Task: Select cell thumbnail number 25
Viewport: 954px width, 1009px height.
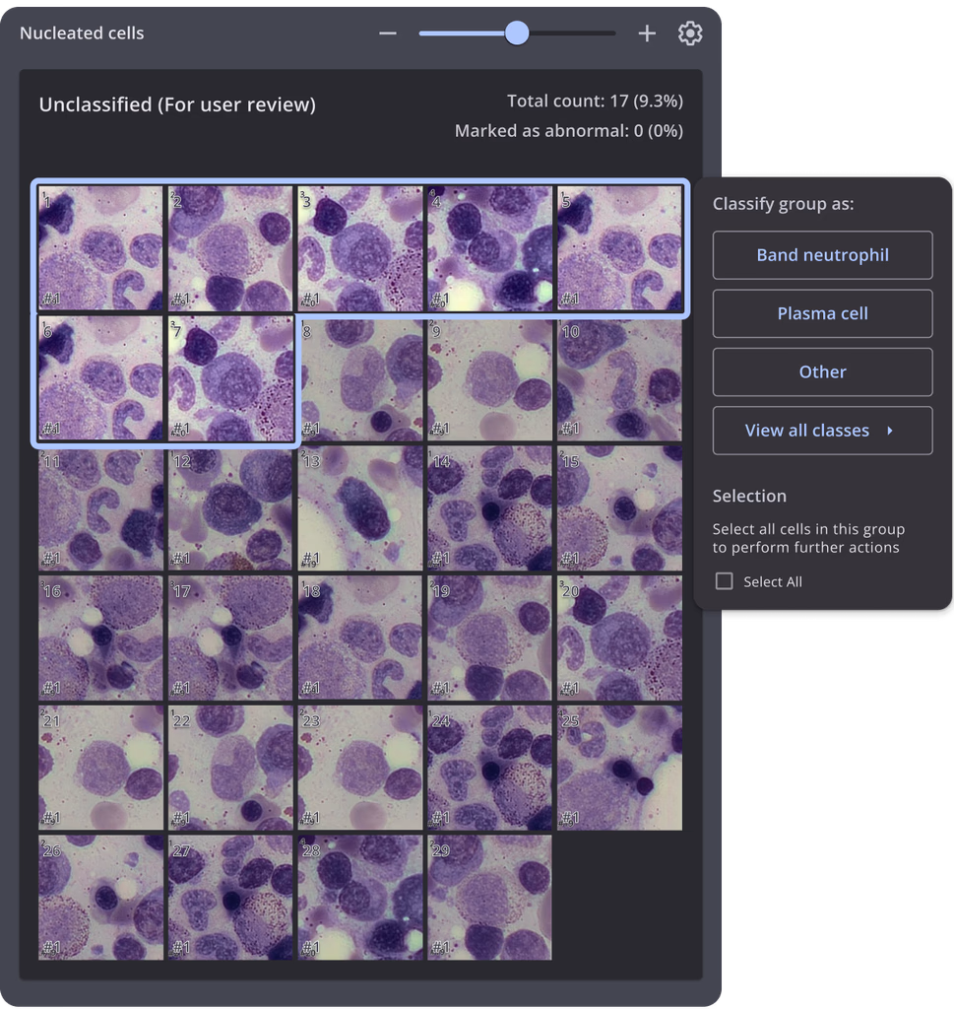Action: tap(619, 769)
